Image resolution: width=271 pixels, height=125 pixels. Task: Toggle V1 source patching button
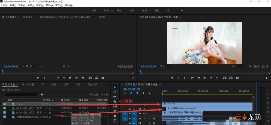[125, 114]
